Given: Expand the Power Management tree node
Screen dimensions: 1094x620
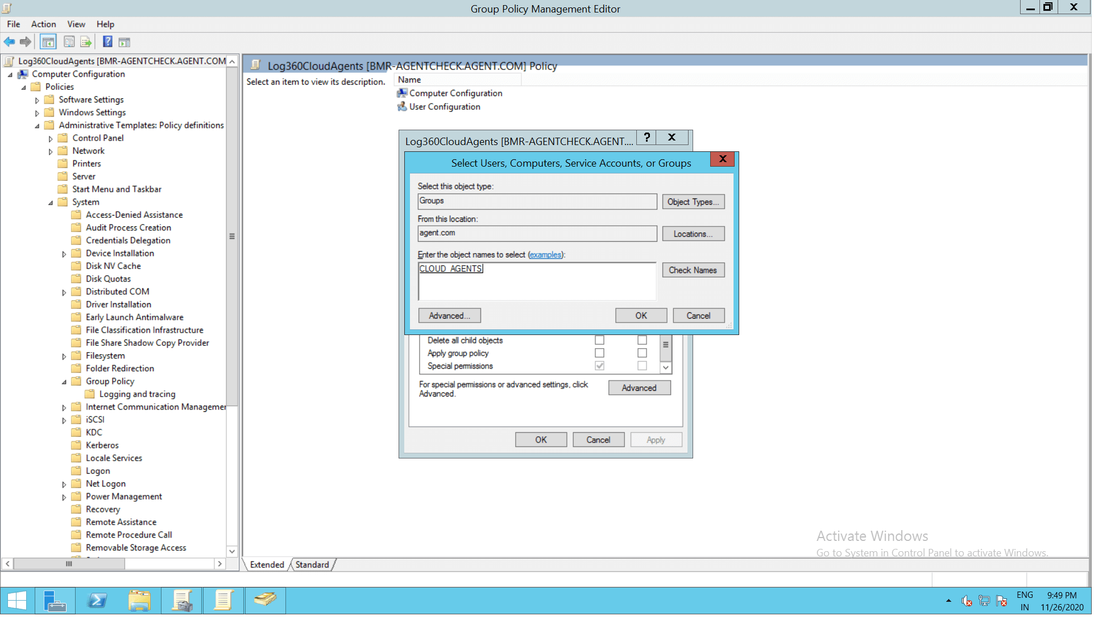Looking at the screenshot, I should (64, 498).
